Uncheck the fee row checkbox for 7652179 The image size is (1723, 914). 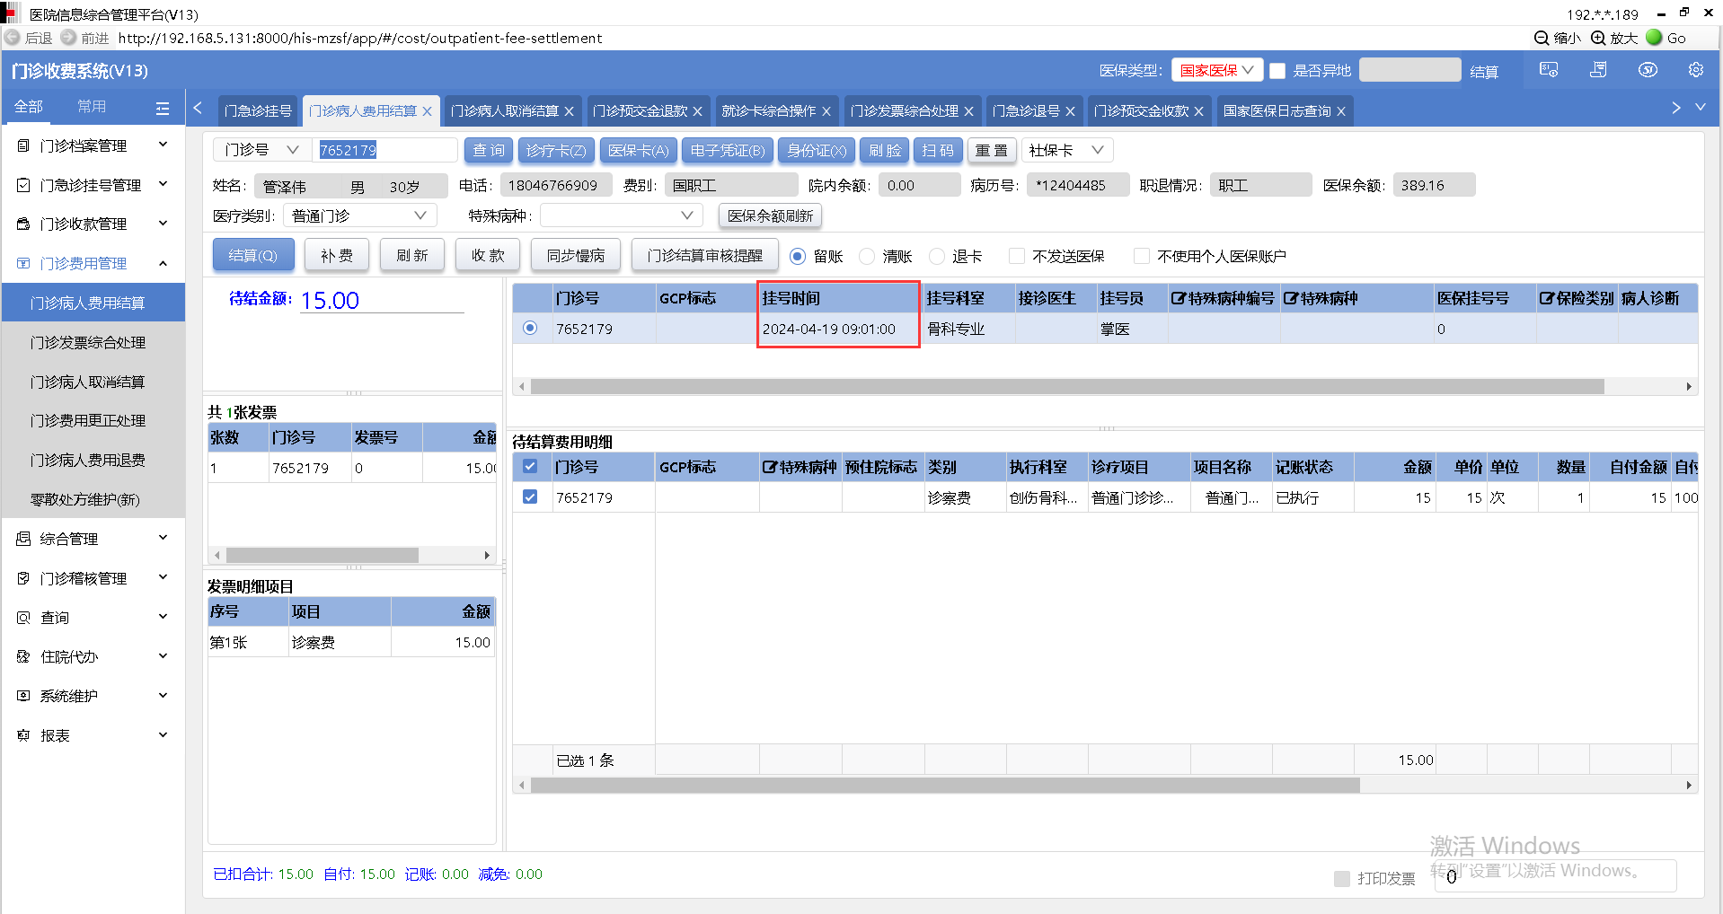pos(530,497)
